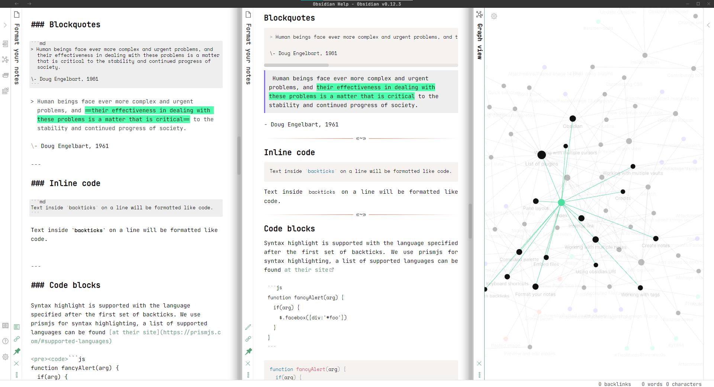This screenshot has width=714, height=387.
Task: Open graph view from the left ribbon
Action: point(5,59)
